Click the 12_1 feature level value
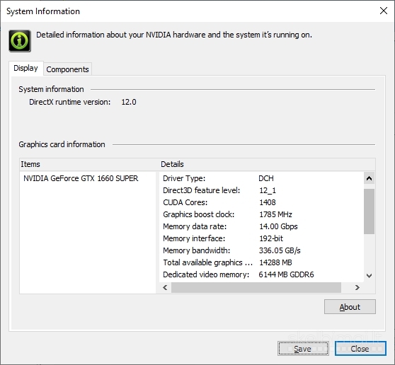The image size is (395, 365). 268,190
